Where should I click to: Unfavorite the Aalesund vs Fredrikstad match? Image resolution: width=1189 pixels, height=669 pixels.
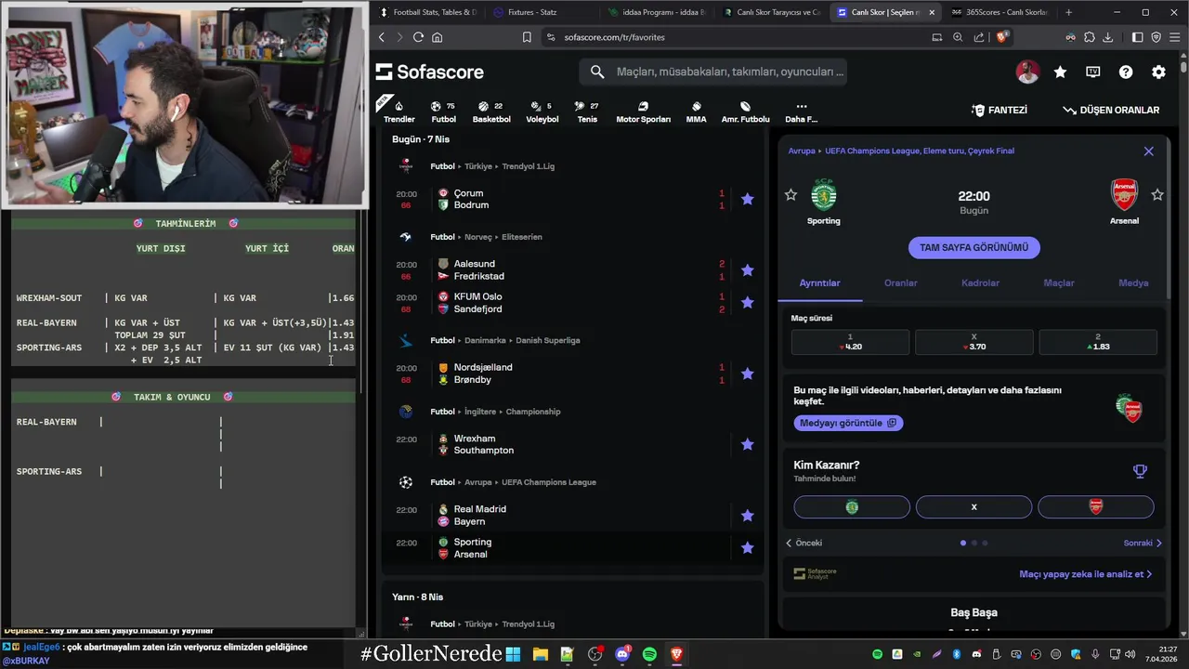747,270
